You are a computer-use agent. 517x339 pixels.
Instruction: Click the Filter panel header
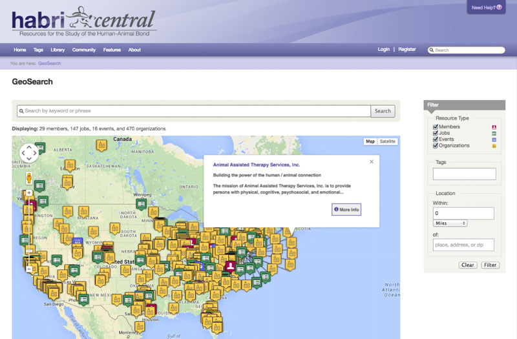[x=464, y=105]
